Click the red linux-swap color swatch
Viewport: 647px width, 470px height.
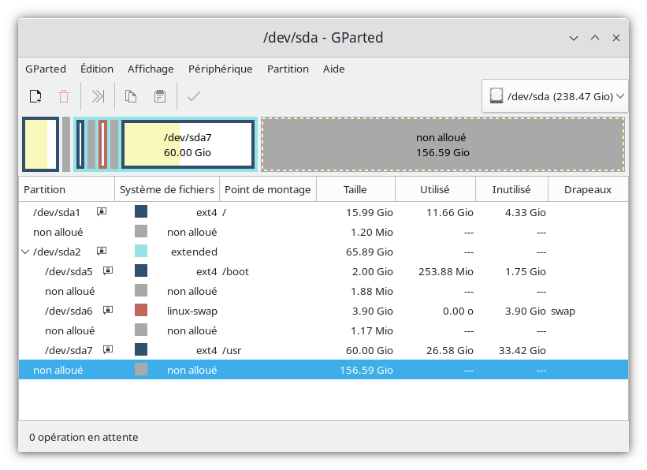(x=141, y=310)
